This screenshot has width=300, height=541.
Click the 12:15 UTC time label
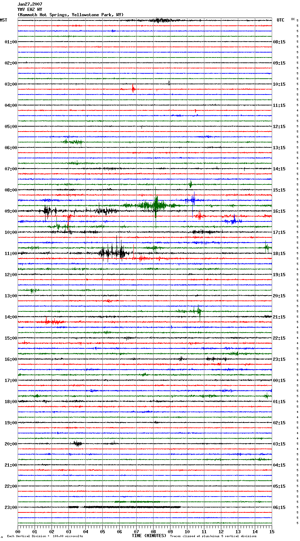[279, 127]
